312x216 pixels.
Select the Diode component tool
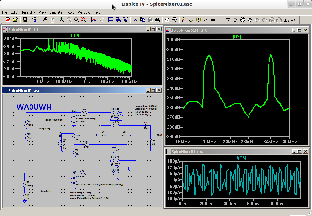coord(228,20)
